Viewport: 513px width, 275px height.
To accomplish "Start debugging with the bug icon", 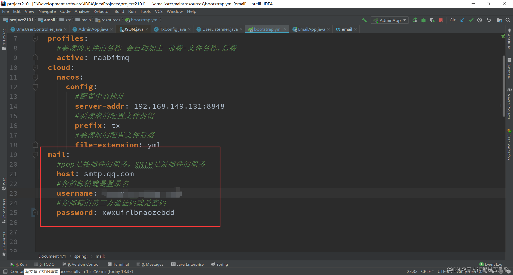I will 423,20.
